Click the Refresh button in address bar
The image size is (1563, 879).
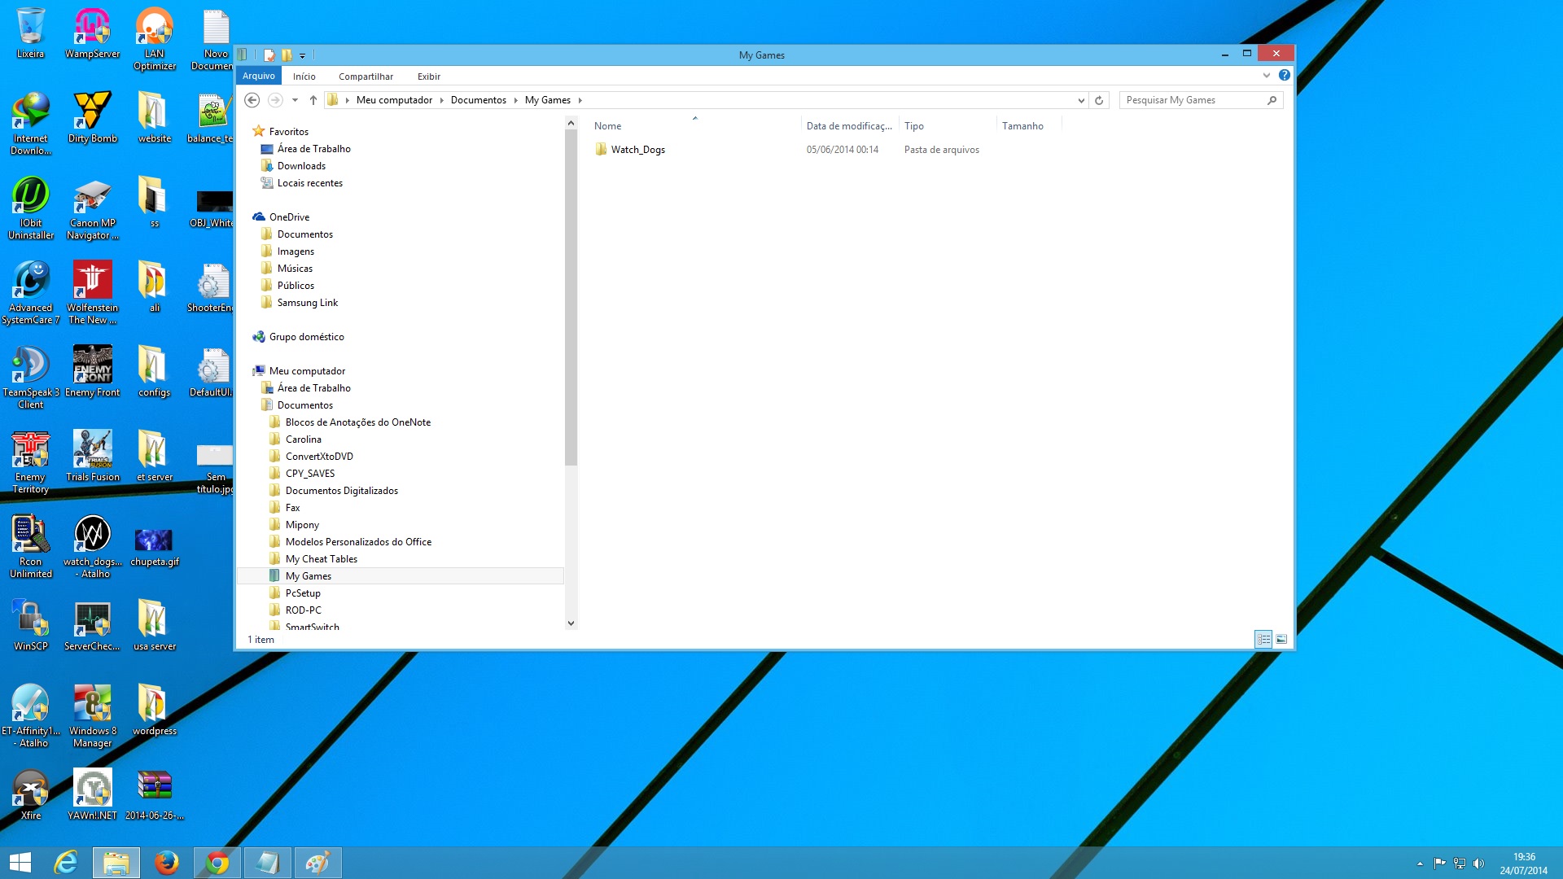point(1099,100)
